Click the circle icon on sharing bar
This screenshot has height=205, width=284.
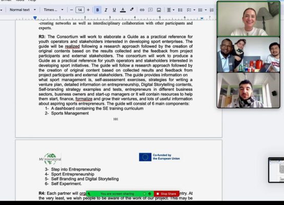click(145, 194)
